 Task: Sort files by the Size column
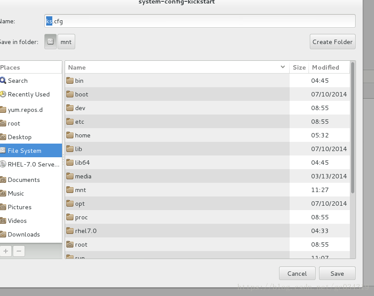299,67
